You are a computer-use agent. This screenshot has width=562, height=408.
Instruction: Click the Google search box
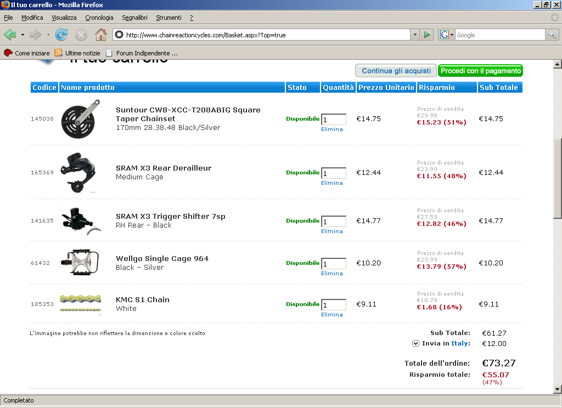pyautogui.click(x=500, y=35)
